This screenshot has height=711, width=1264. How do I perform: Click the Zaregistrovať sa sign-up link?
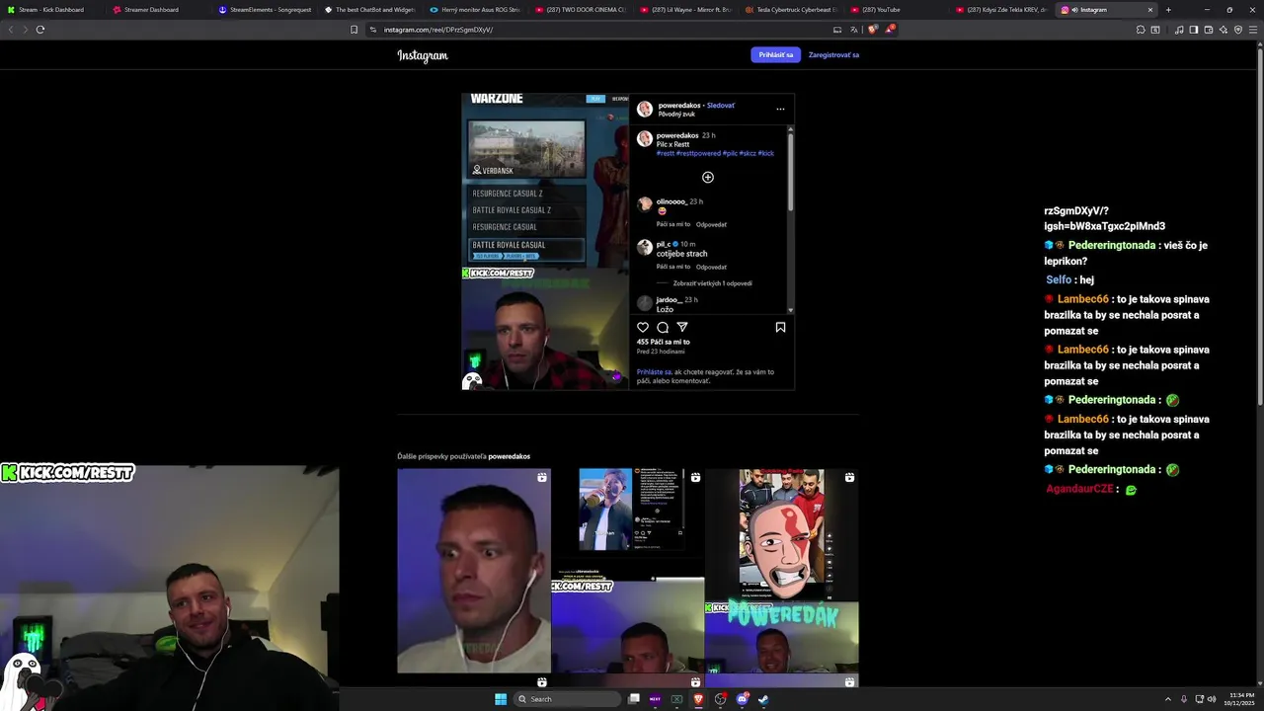click(833, 55)
